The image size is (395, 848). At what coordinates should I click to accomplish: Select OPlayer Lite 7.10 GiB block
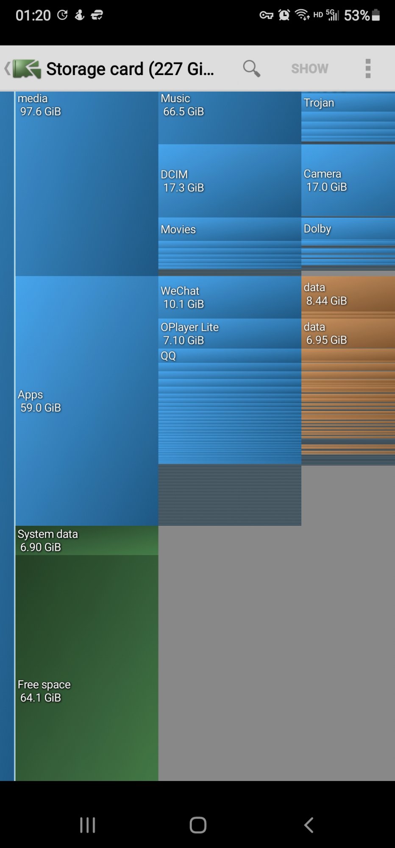(x=229, y=334)
